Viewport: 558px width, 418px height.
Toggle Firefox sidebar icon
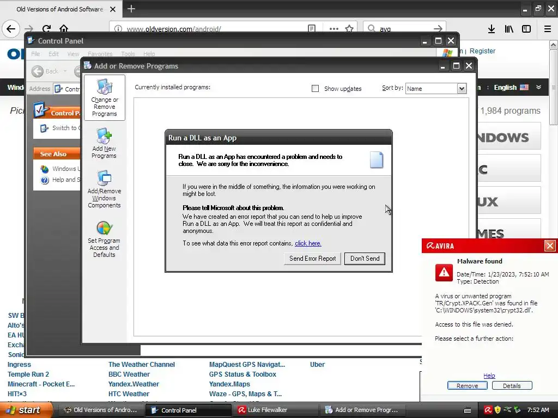(x=526, y=29)
